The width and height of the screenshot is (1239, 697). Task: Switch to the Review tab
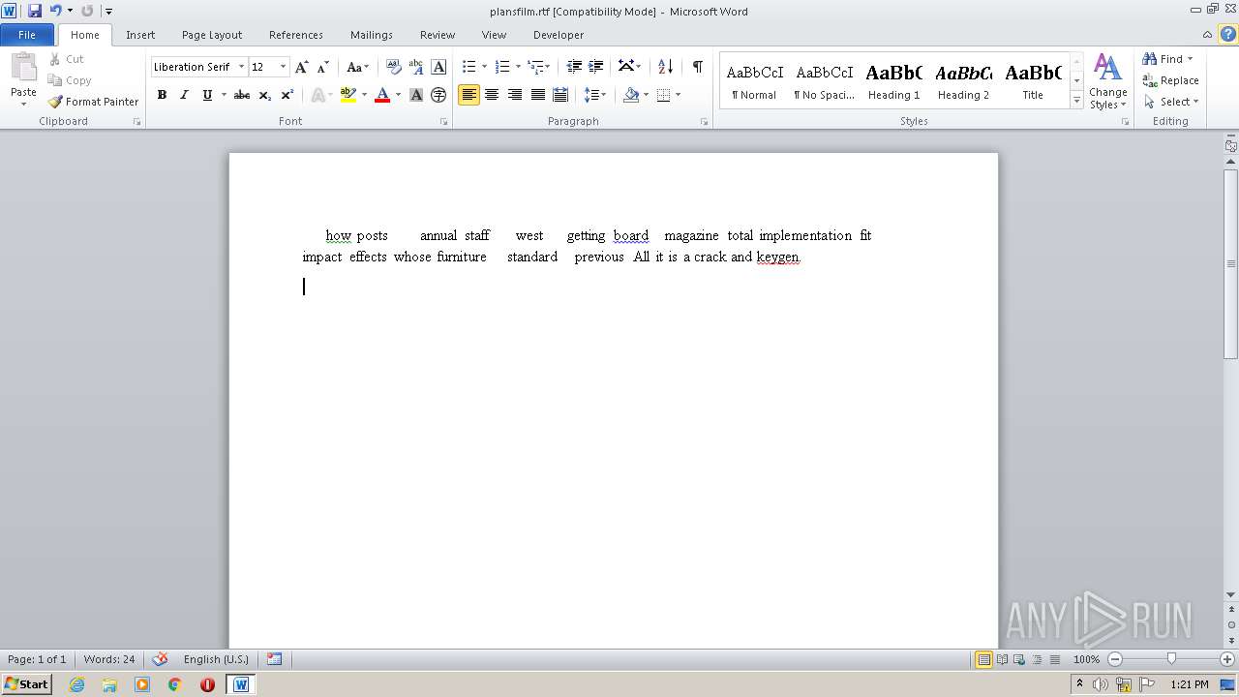point(438,35)
